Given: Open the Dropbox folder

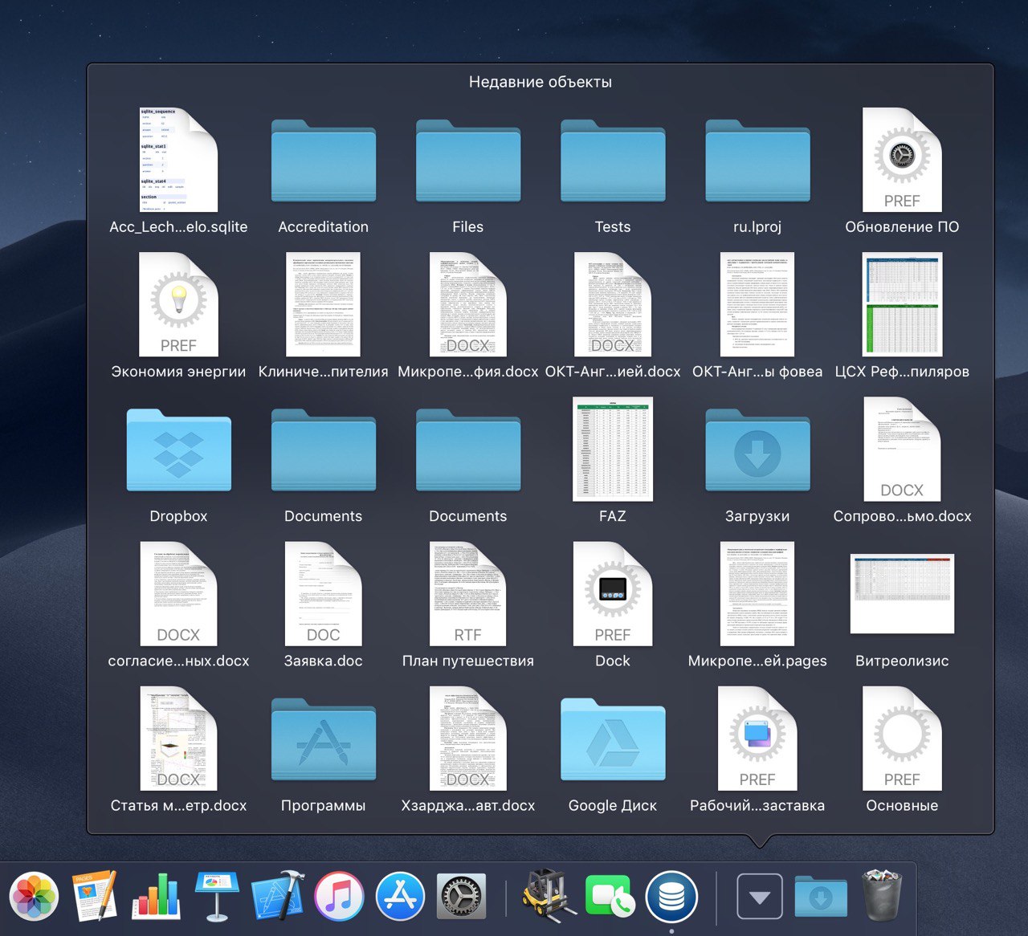Looking at the screenshot, I should (178, 450).
